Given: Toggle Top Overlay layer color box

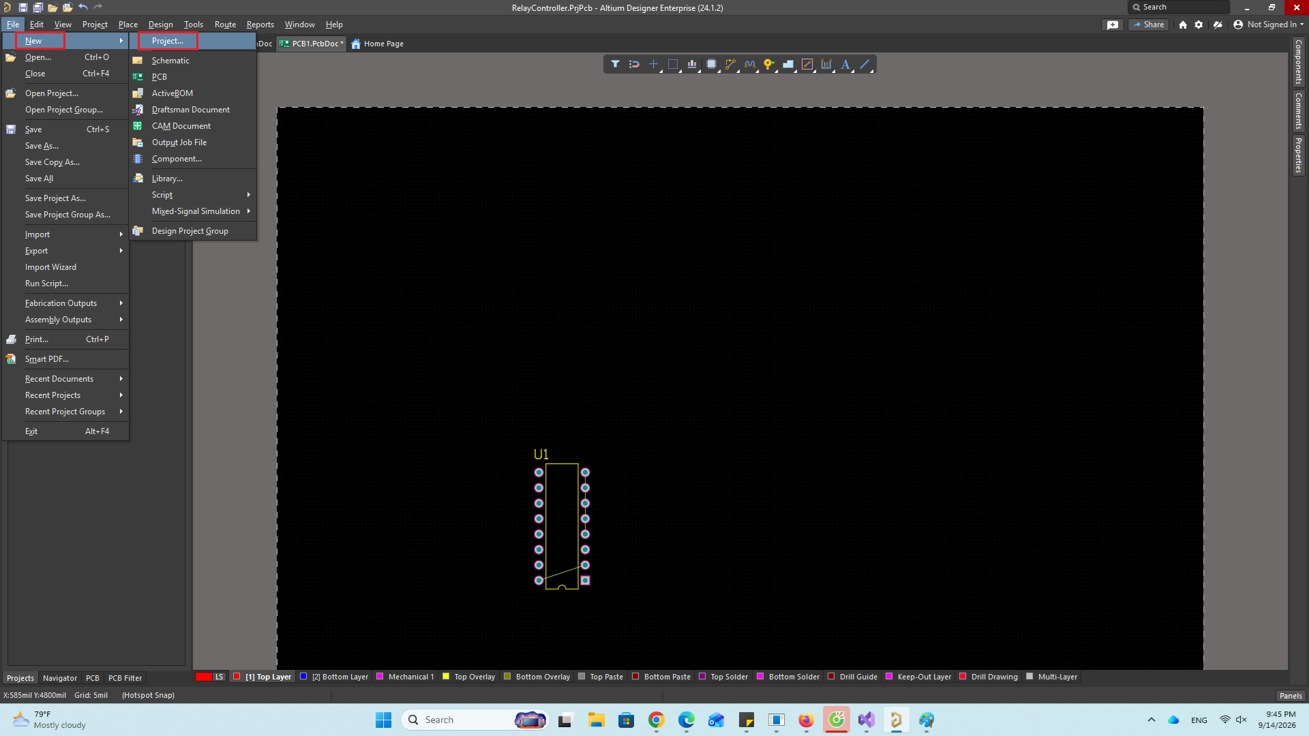Looking at the screenshot, I should pos(446,677).
